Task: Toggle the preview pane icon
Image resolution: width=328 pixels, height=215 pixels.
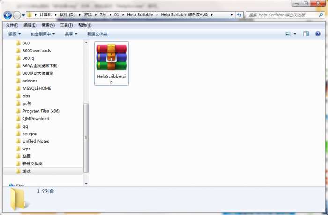Action: (x=306, y=34)
